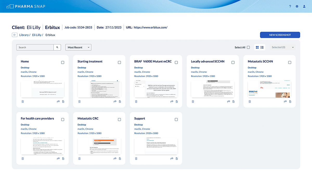Check the BRAF V600E Mutant mCRC checkbox
This screenshot has height=181, width=312.
(x=176, y=62)
